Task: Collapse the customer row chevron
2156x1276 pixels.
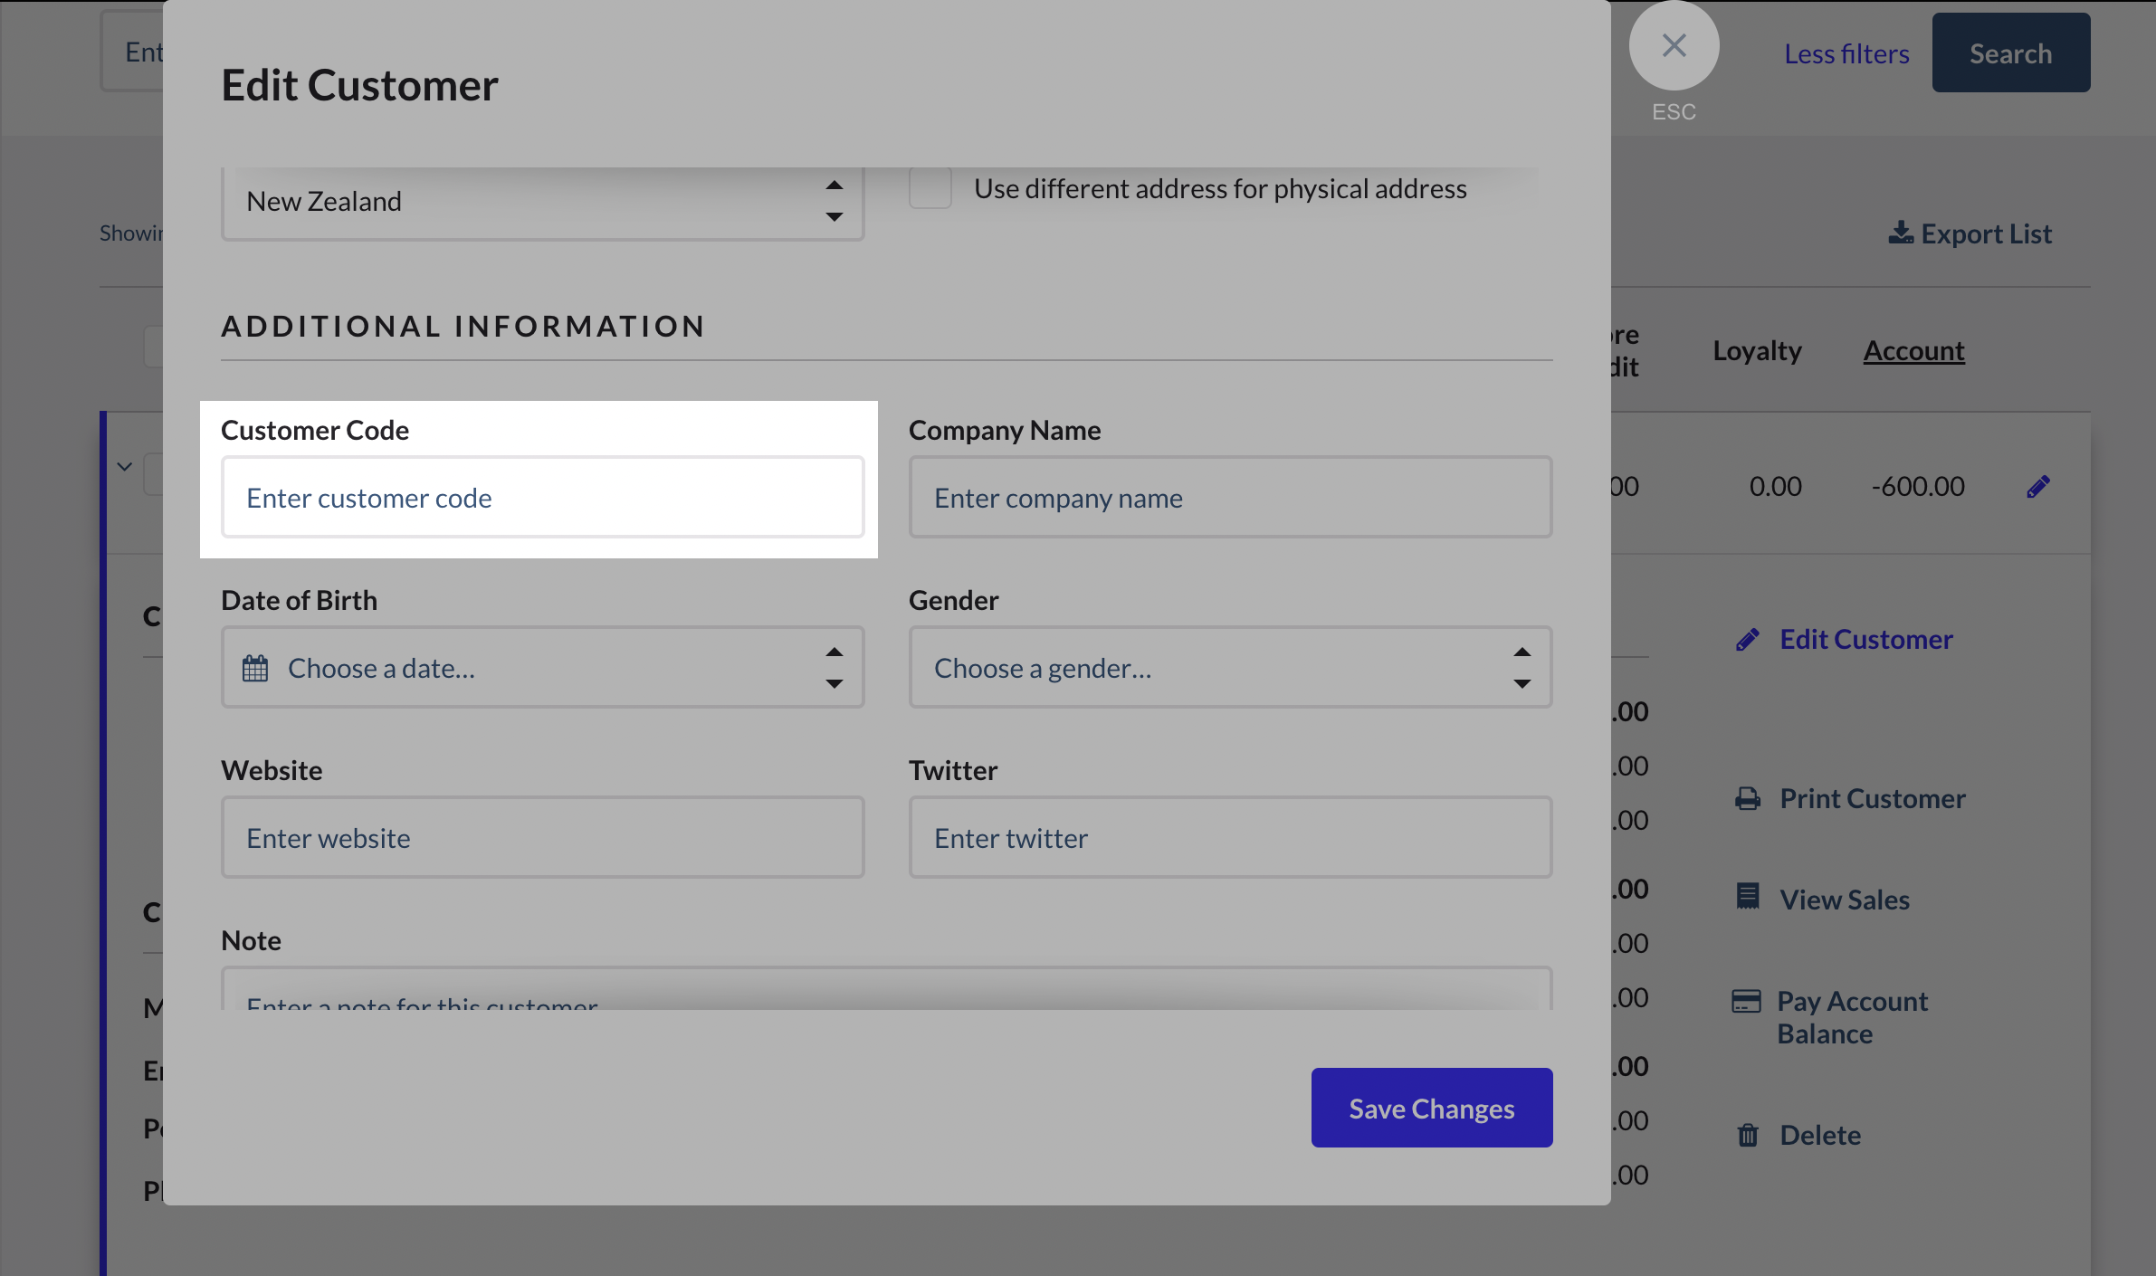Action: pos(125,467)
